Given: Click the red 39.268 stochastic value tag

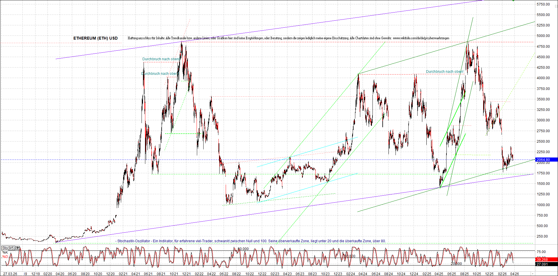Looking at the screenshot, I should pyautogui.click(x=542, y=260).
